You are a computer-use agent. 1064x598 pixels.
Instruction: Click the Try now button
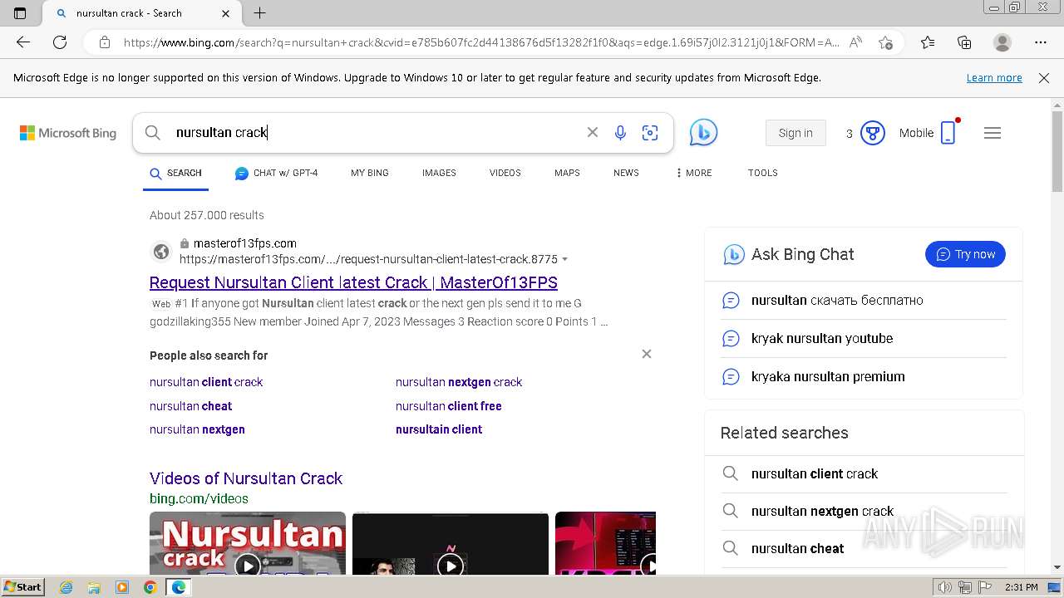[x=965, y=254]
